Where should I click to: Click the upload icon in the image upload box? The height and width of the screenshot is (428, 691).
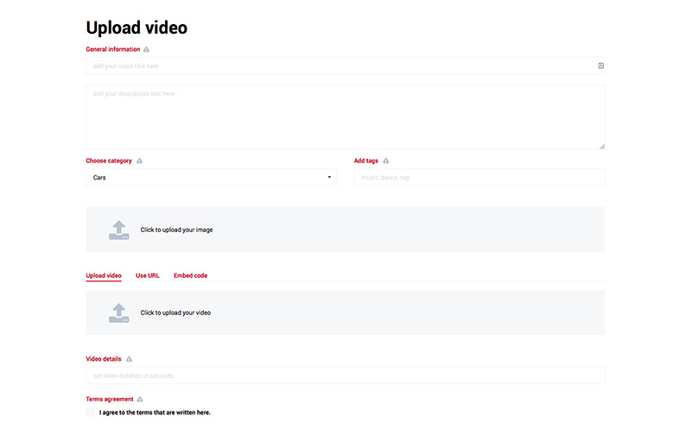(119, 230)
